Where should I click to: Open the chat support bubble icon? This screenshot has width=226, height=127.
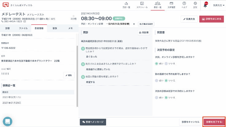click(8, 121)
